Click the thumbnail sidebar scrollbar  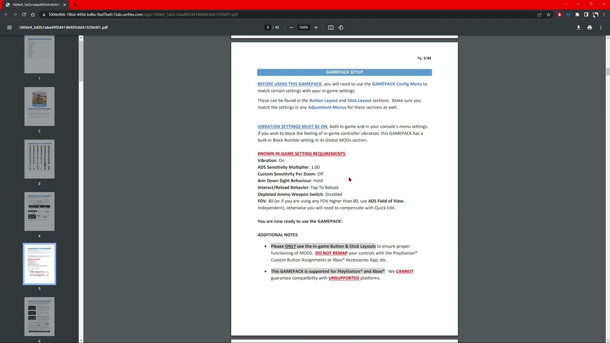81,61
